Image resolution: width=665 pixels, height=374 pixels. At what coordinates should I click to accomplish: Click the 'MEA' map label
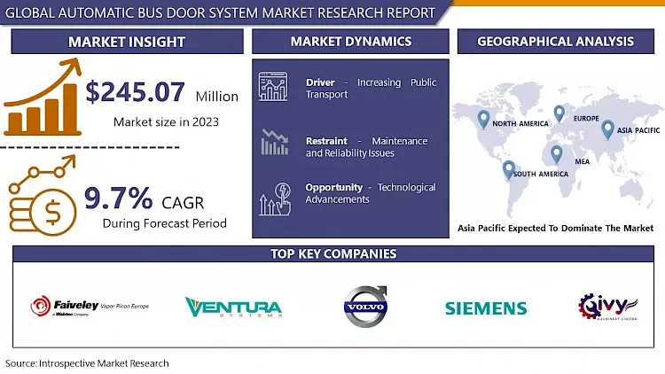point(583,161)
